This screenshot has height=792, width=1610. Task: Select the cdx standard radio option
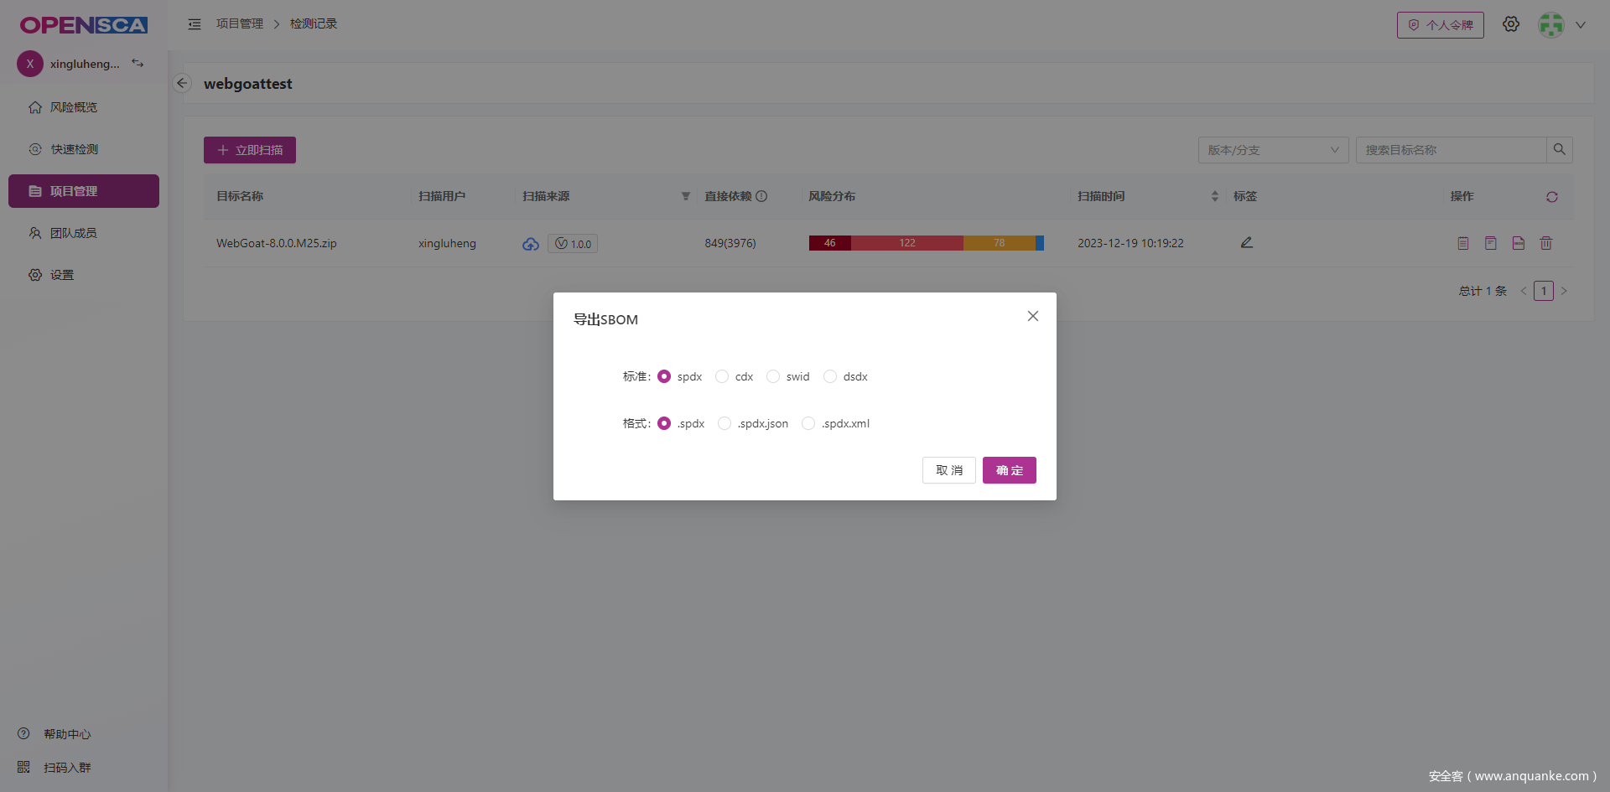click(722, 376)
